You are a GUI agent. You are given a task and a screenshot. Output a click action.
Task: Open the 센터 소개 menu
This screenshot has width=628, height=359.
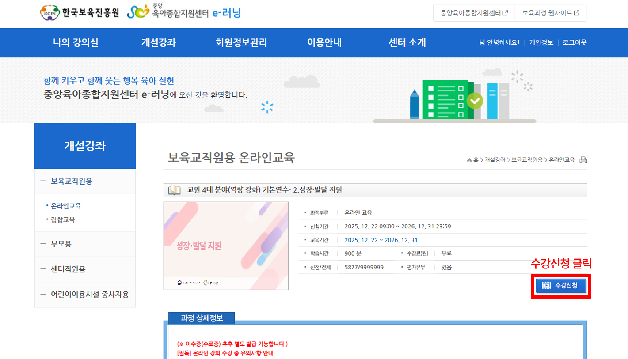(x=407, y=43)
